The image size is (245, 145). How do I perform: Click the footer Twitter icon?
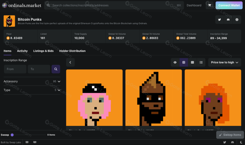click(224, 142)
